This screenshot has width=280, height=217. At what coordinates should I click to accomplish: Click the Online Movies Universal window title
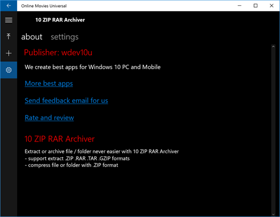pos(44,6)
